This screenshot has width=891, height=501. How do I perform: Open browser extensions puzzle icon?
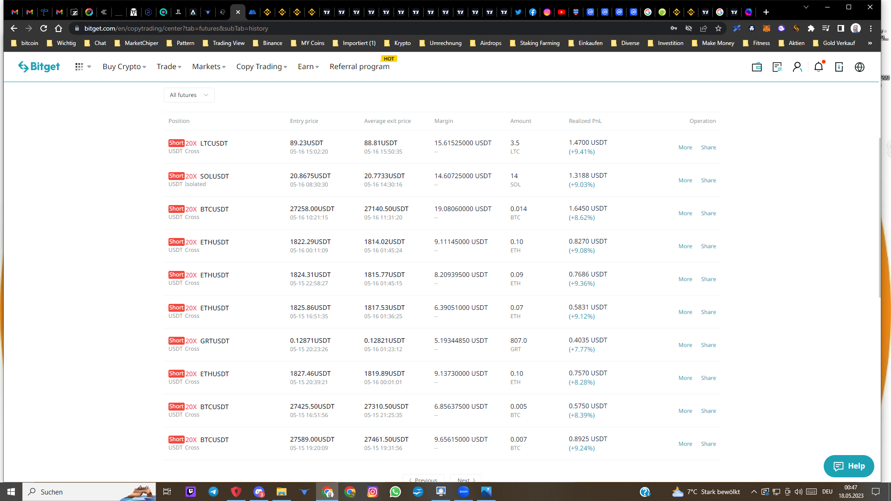(811, 28)
